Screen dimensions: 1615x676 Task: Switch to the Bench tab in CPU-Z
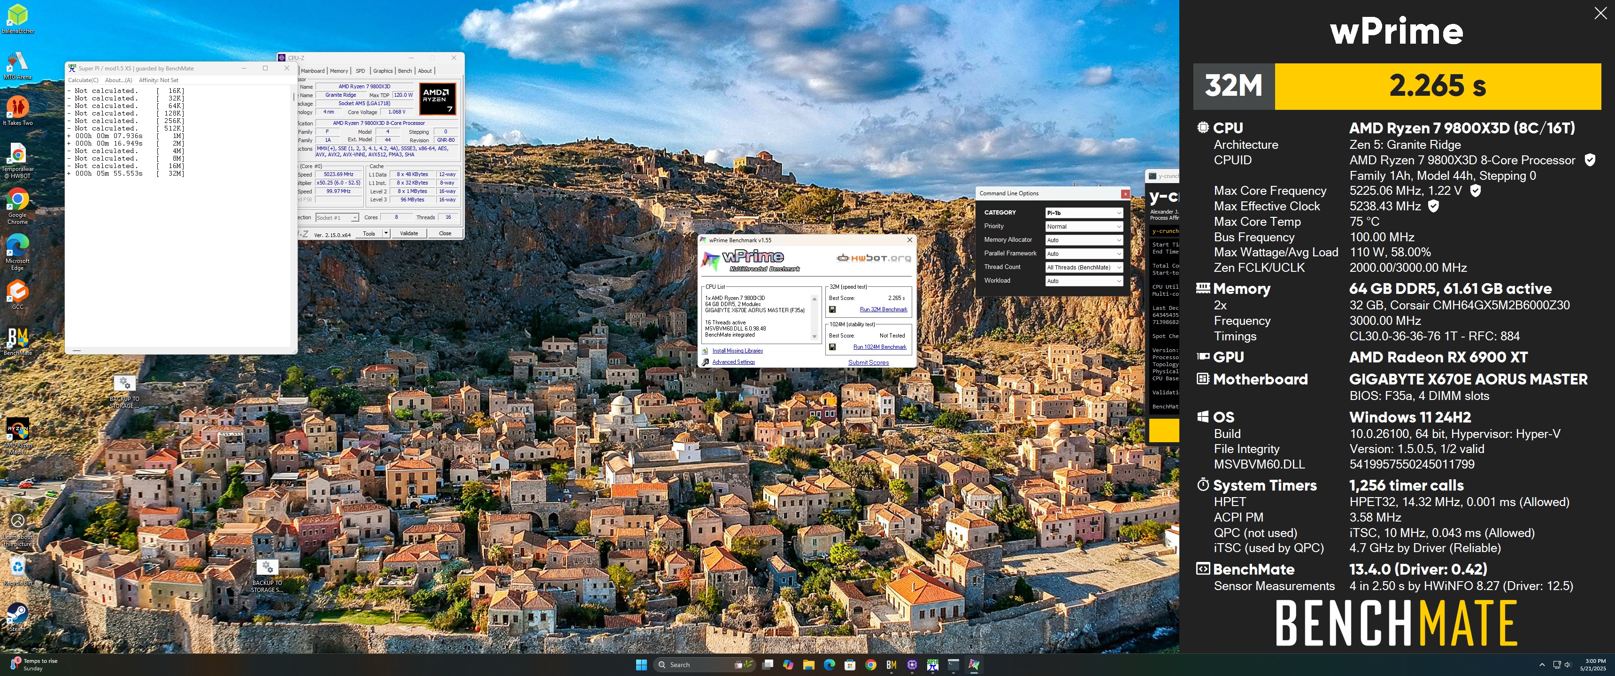405,71
